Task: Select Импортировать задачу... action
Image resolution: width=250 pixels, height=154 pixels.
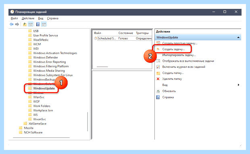Action: pos(179,55)
